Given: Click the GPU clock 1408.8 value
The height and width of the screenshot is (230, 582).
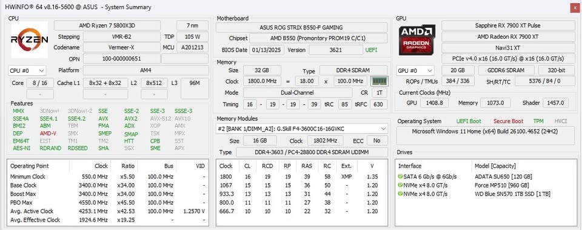Looking at the screenshot, I should click(x=434, y=103).
